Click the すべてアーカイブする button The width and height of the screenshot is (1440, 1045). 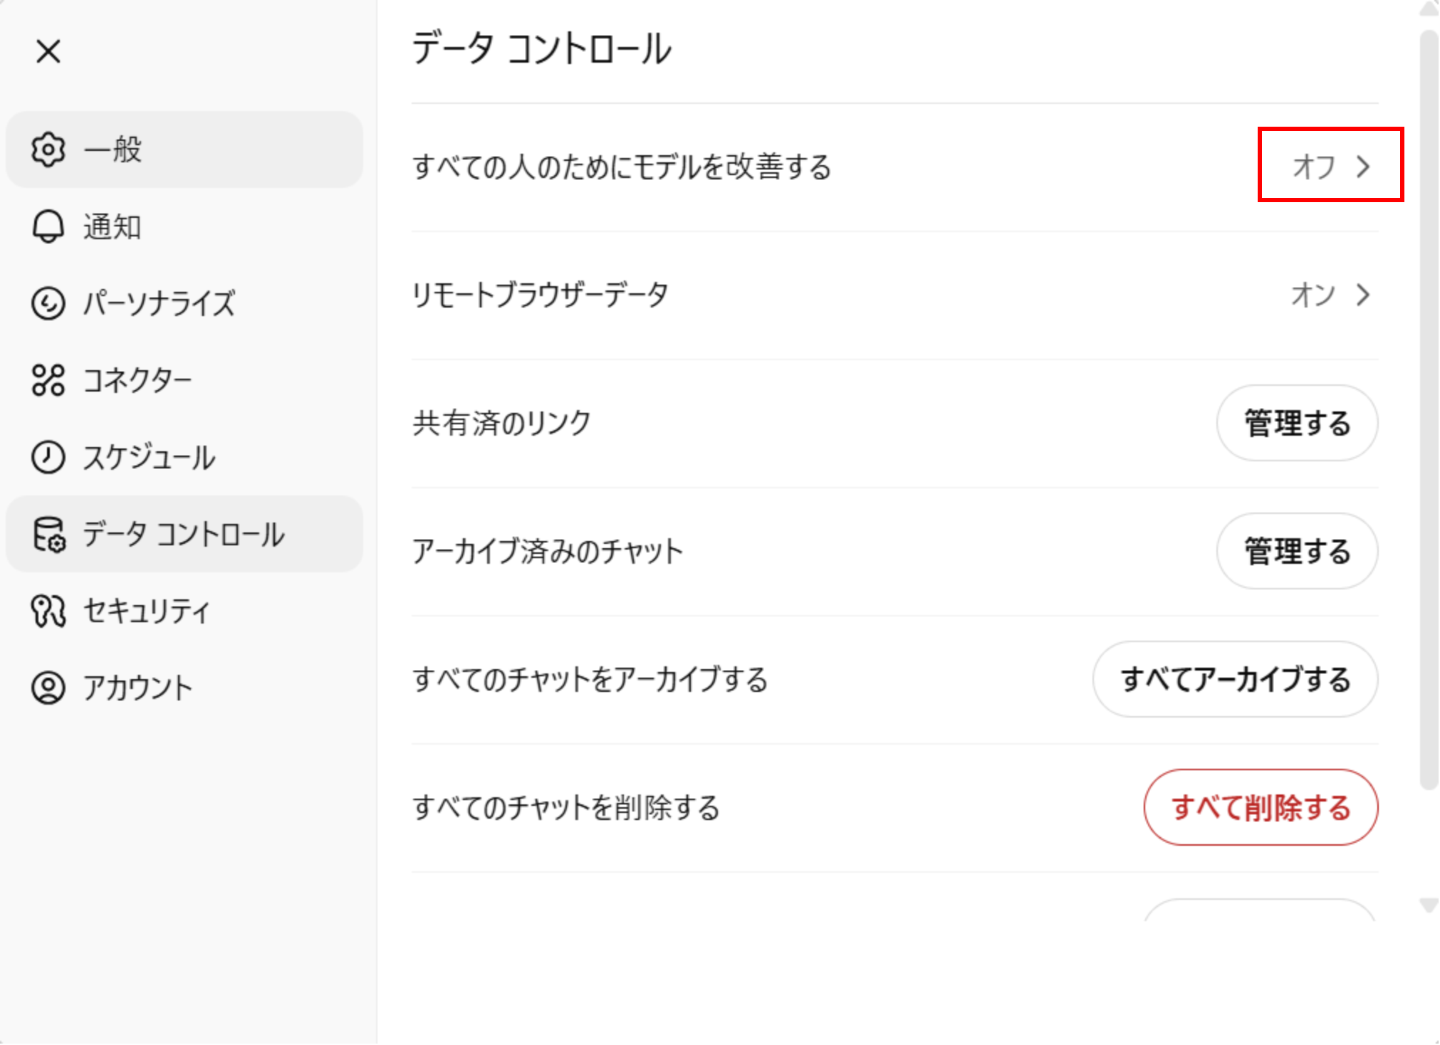[1235, 679]
